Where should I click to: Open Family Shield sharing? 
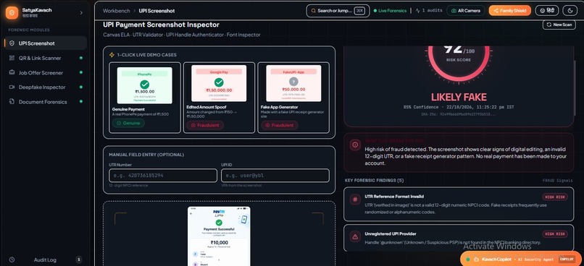click(x=510, y=11)
